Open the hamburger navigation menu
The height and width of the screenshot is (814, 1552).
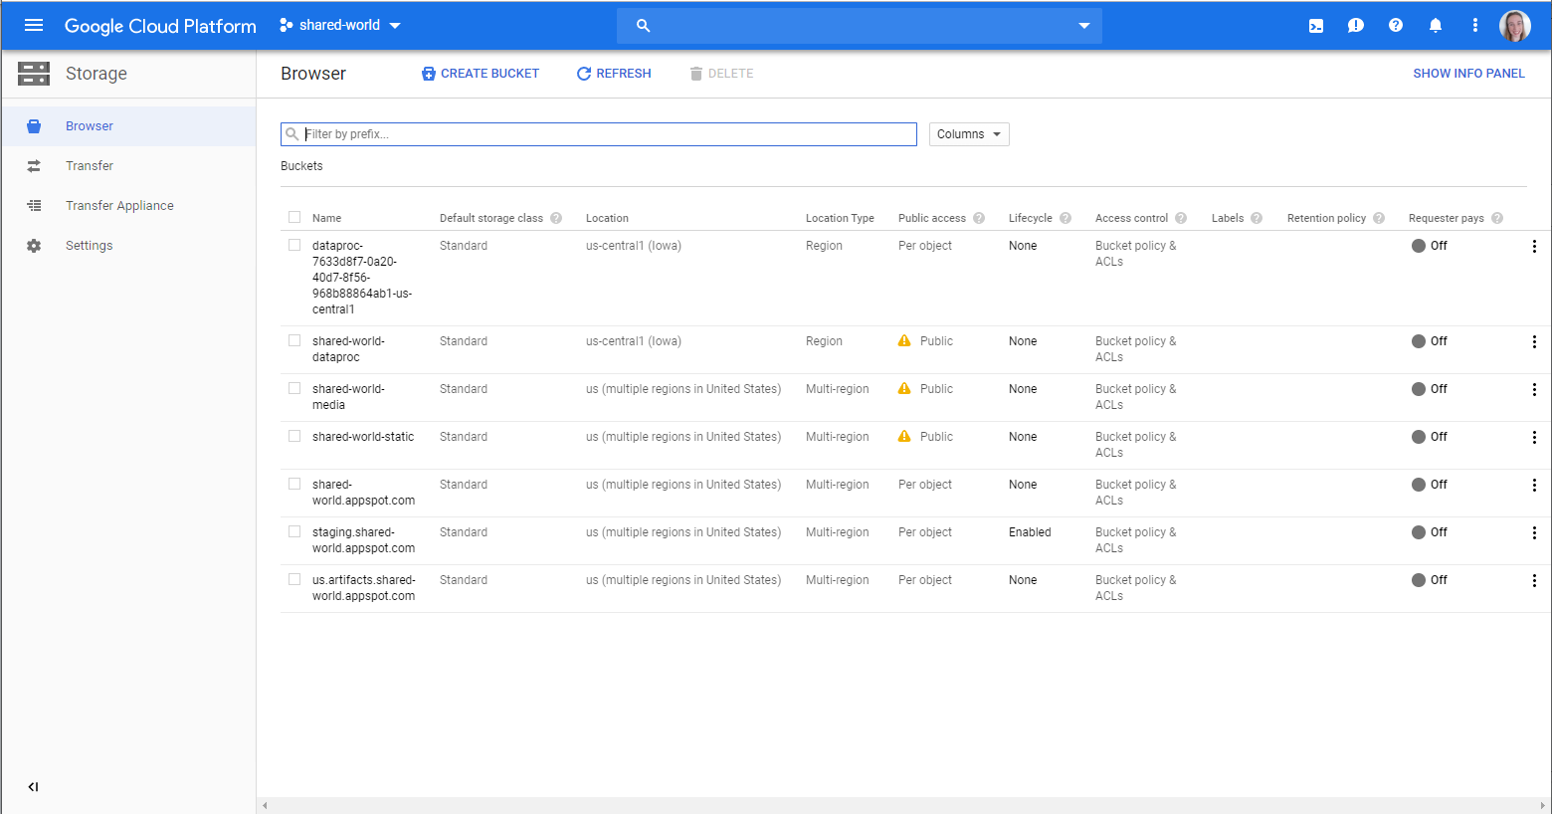[34, 25]
